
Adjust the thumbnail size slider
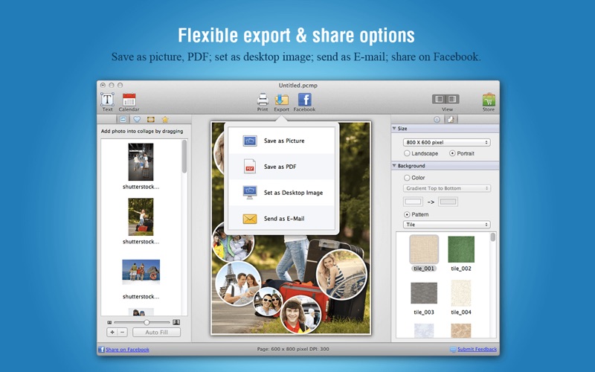pyautogui.click(x=147, y=322)
